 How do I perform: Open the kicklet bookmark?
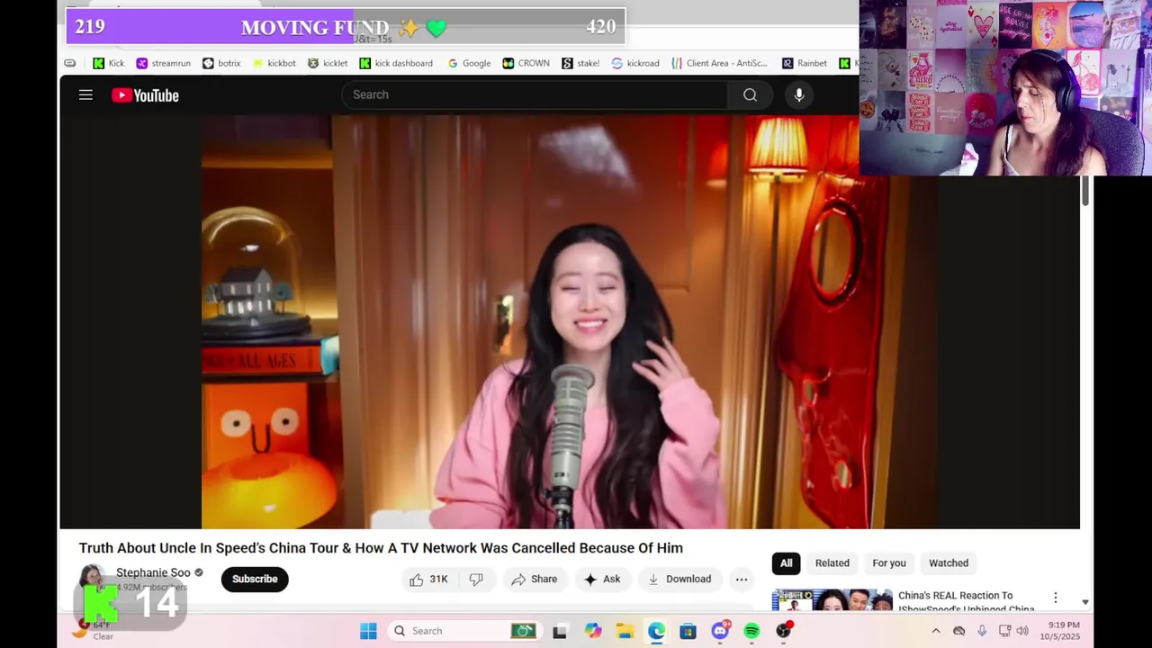[x=328, y=63]
